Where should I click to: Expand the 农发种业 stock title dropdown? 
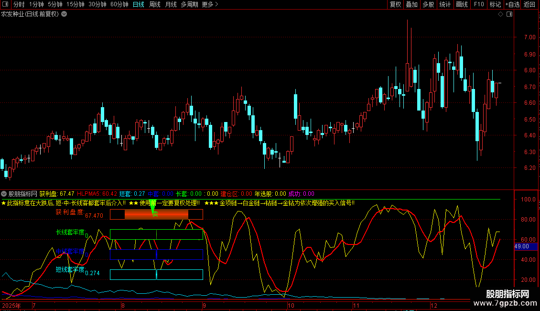coord(64,14)
